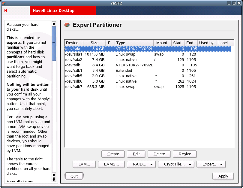Screen dimensions: 243x188
Task: Open the LVM configuration
Action: point(84,164)
